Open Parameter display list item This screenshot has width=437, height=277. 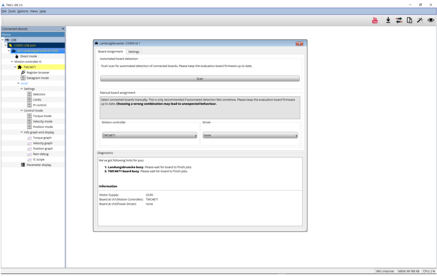point(39,165)
